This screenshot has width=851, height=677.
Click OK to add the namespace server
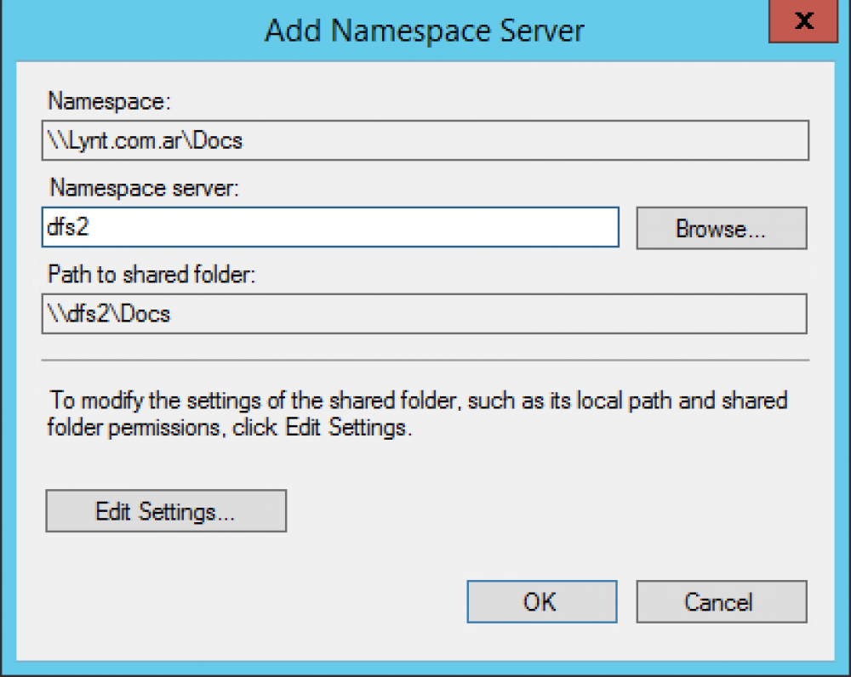coord(541,601)
